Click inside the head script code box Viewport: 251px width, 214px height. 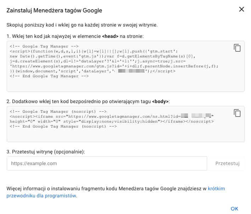tap(125, 66)
